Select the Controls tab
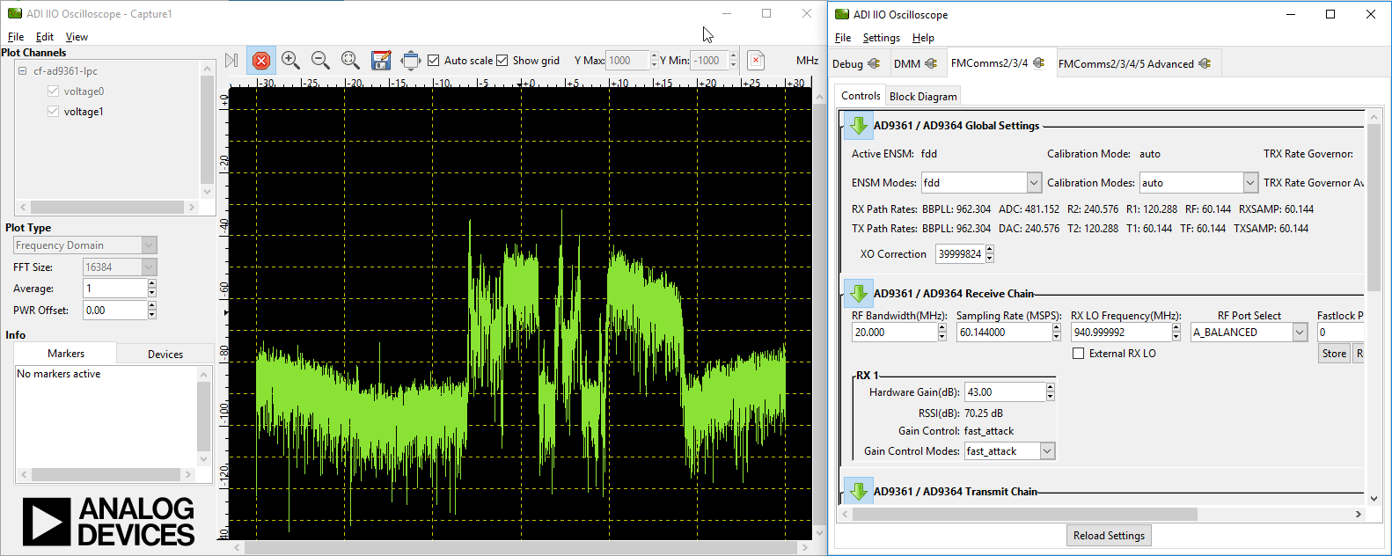Screen dimensions: 1392x556 click(x=861, y=96)
